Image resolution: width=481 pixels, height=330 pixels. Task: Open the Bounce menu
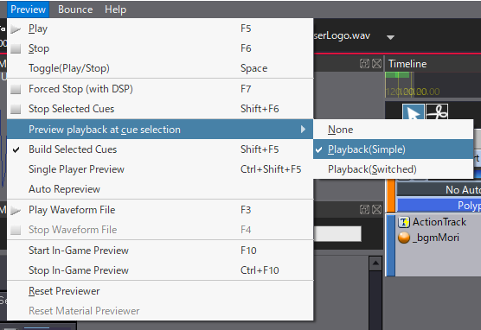[75, 10]
